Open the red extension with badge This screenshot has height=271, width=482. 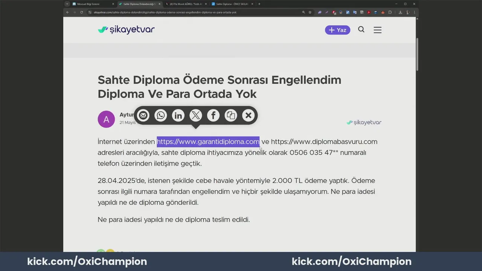(x=334, y=12)
